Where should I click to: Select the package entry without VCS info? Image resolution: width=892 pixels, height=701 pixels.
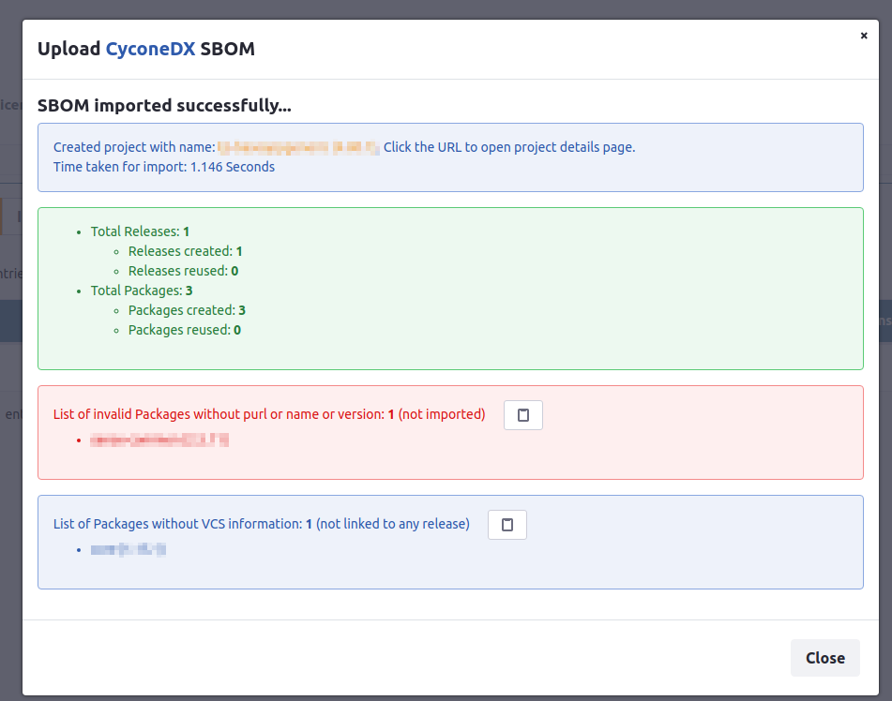(x=129, y=549)
